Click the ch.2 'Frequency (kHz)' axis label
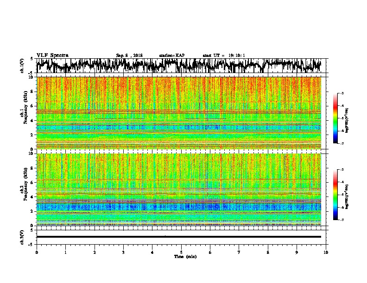Image resolution: width=367 pixels, height=283 pixels. pyautogui.click(x=26, y=184)
